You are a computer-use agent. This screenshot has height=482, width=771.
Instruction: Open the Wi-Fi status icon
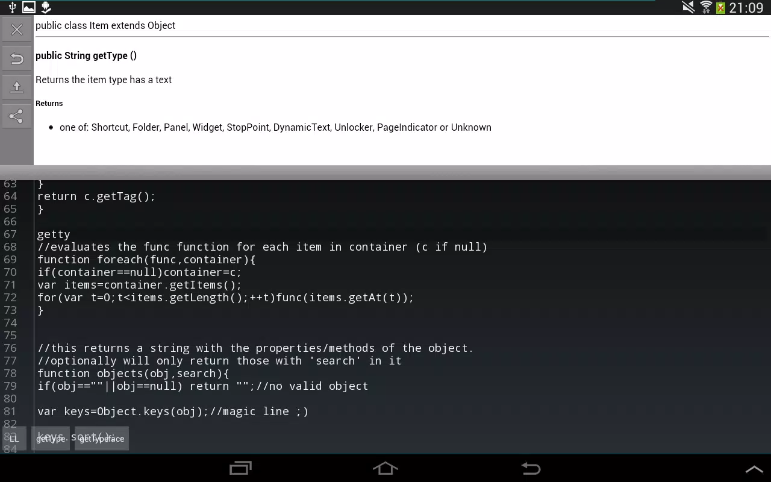tap(705, 7)
